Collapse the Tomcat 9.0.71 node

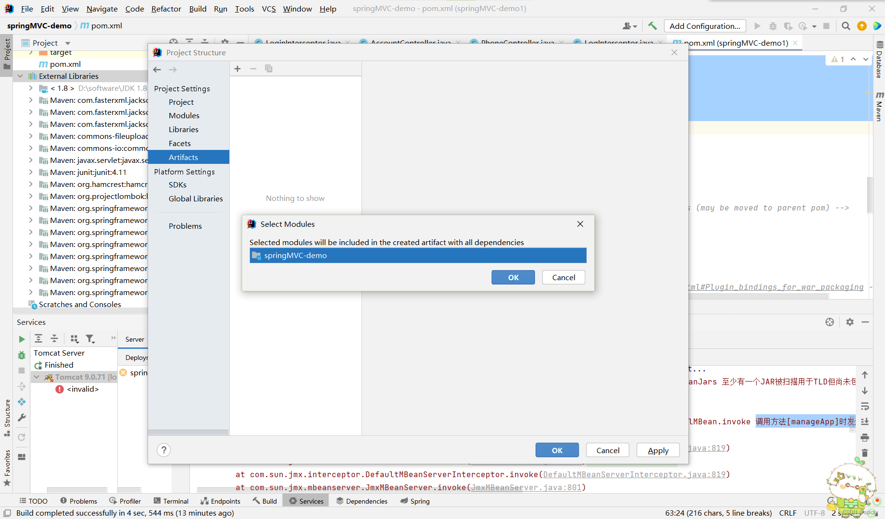[37, 377]
